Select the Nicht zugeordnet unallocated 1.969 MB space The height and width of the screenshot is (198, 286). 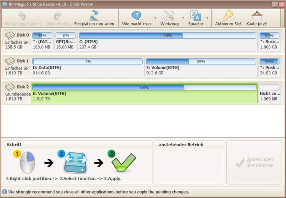(x=269, y=93)
